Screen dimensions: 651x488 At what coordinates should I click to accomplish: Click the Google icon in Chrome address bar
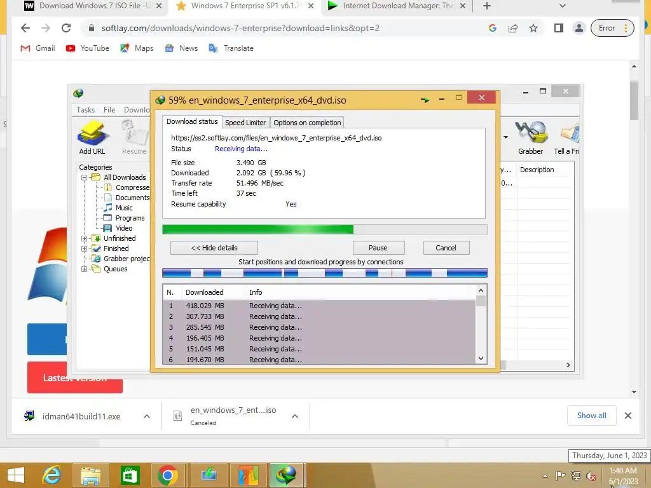tap(493, 28)
